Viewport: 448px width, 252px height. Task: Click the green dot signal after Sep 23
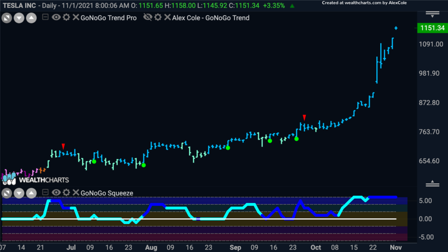(297, 139)
